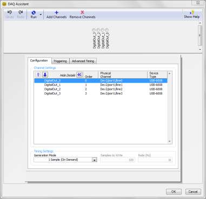
Task: Move selected channel up with the up arrow
Action: pyautogui.click(x=38, y=75)
